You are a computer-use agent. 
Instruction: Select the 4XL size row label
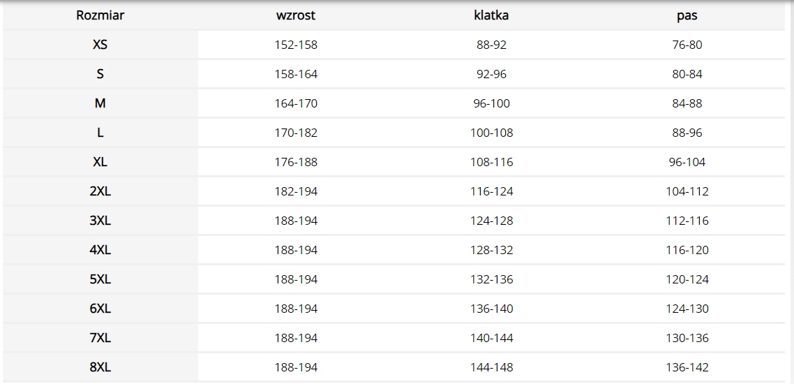(100, 250)
